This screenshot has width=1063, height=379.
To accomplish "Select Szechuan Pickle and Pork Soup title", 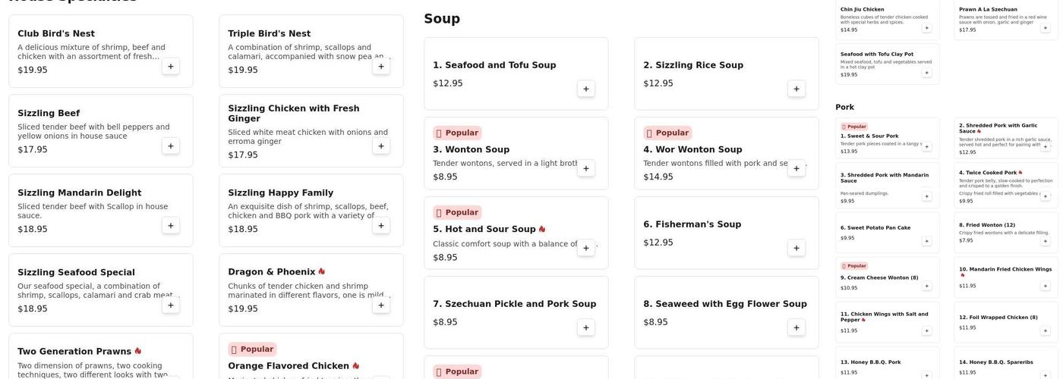I will pyautogui.click(x=514, y=304).
